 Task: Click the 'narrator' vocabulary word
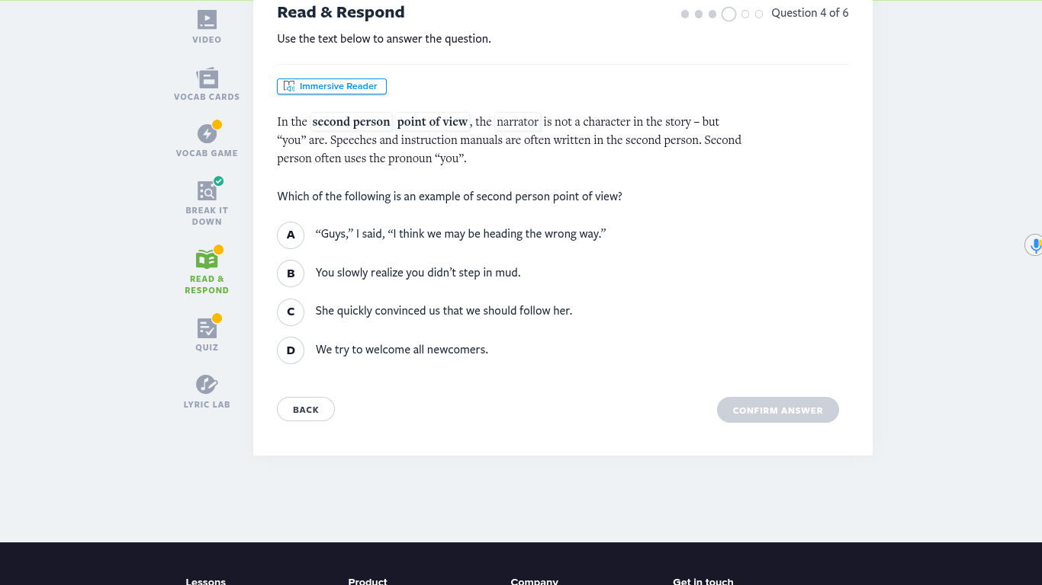(x=518, y=122)
